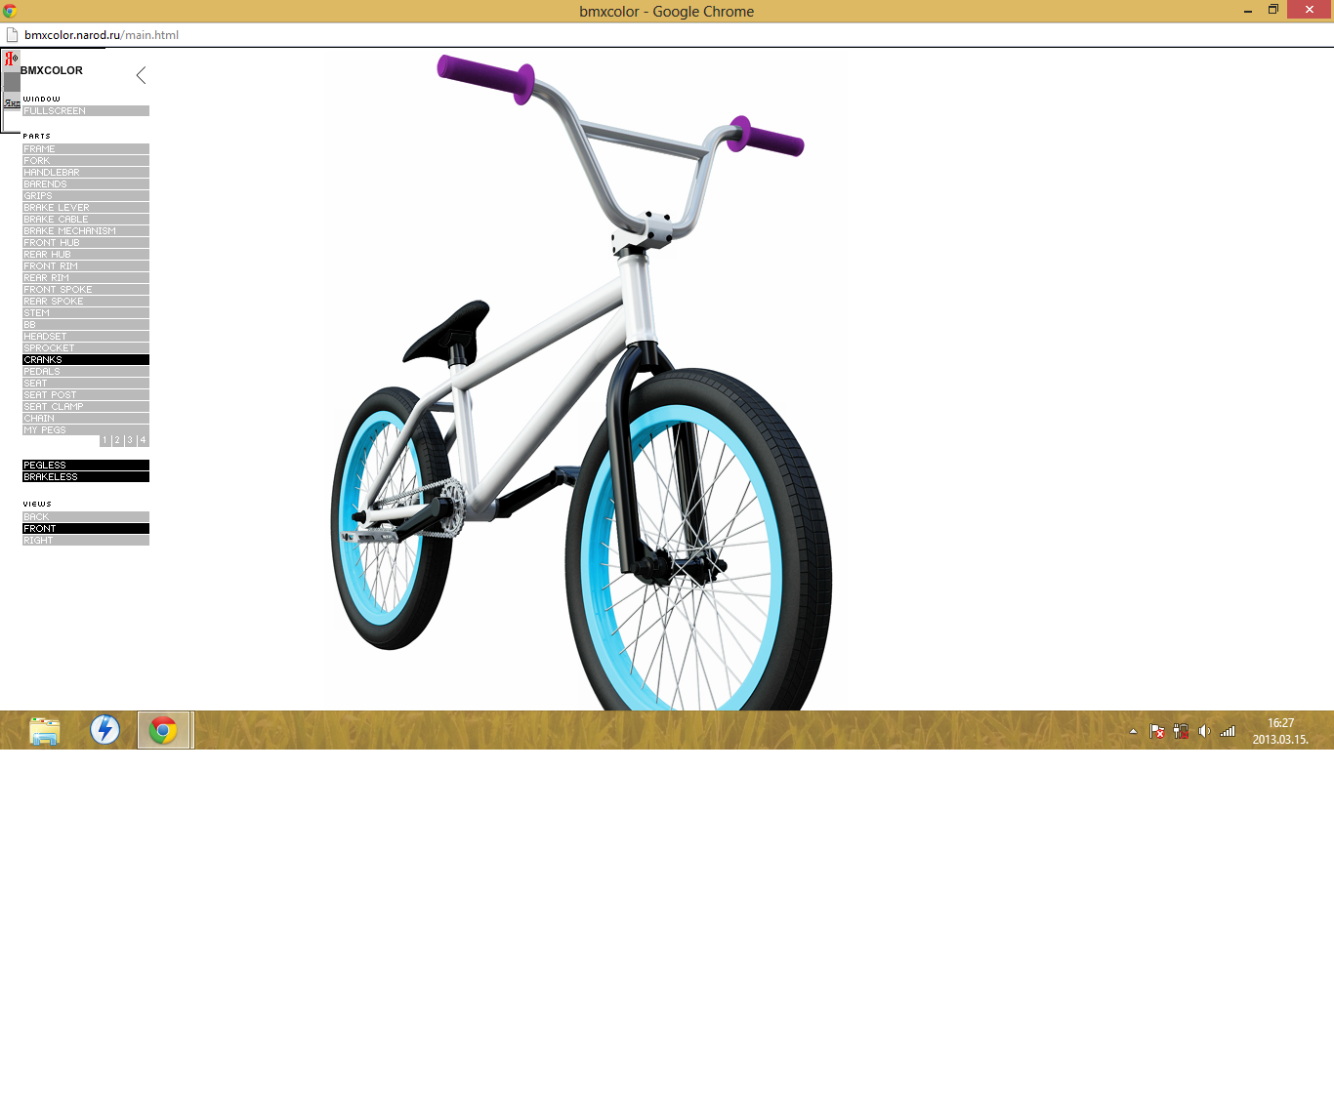Select peg slot number 3

tap(130, 440)
